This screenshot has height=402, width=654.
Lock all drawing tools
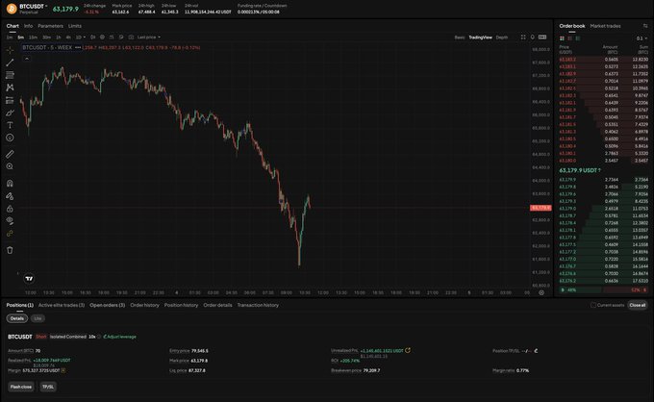tap(10, 209)
